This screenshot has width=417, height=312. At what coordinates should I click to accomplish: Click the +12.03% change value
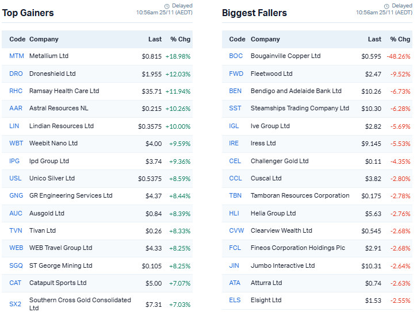point(178,74)
